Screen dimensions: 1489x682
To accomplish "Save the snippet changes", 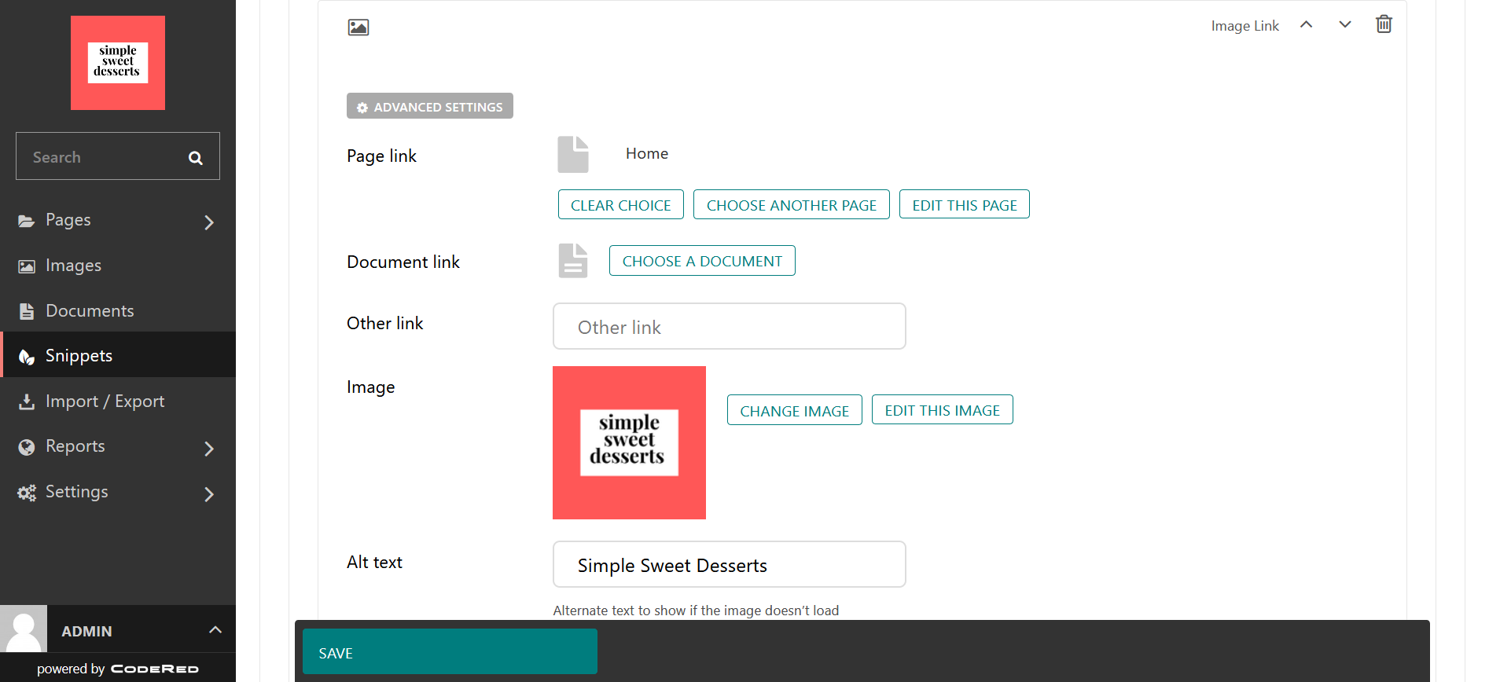I will pos(450,651).
